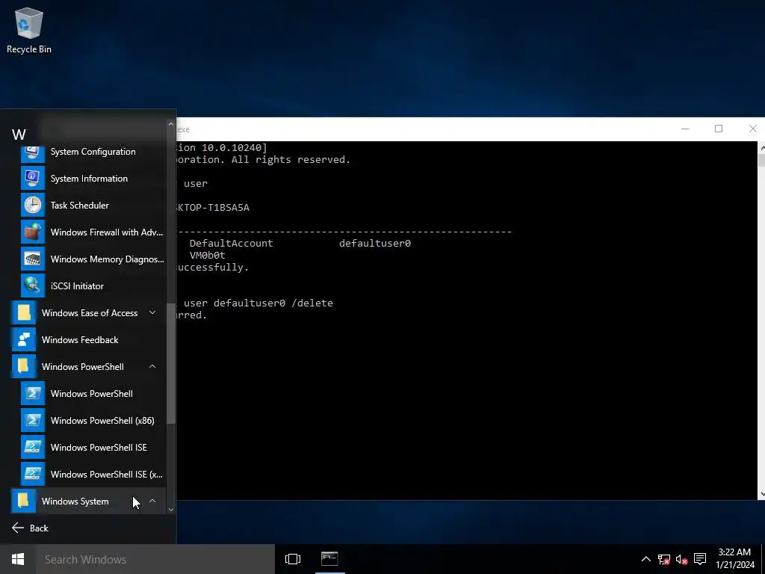Image resolution: width=765 pixels, height=574 pixels.
Task: Click the Command Prompt taskbar icon
Action: pos(329,559)
